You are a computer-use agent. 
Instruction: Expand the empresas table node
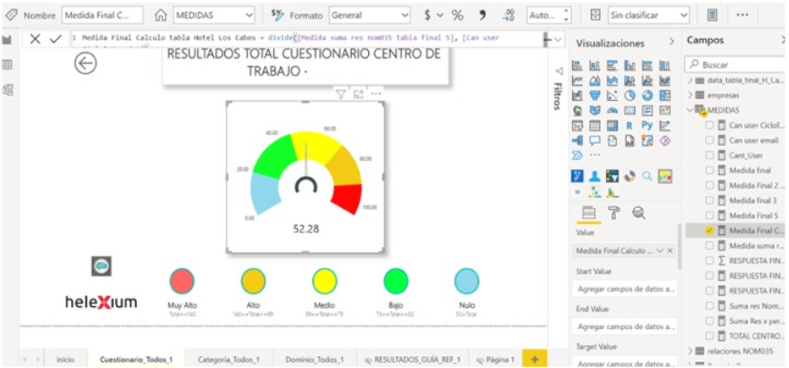pos(690,95)
